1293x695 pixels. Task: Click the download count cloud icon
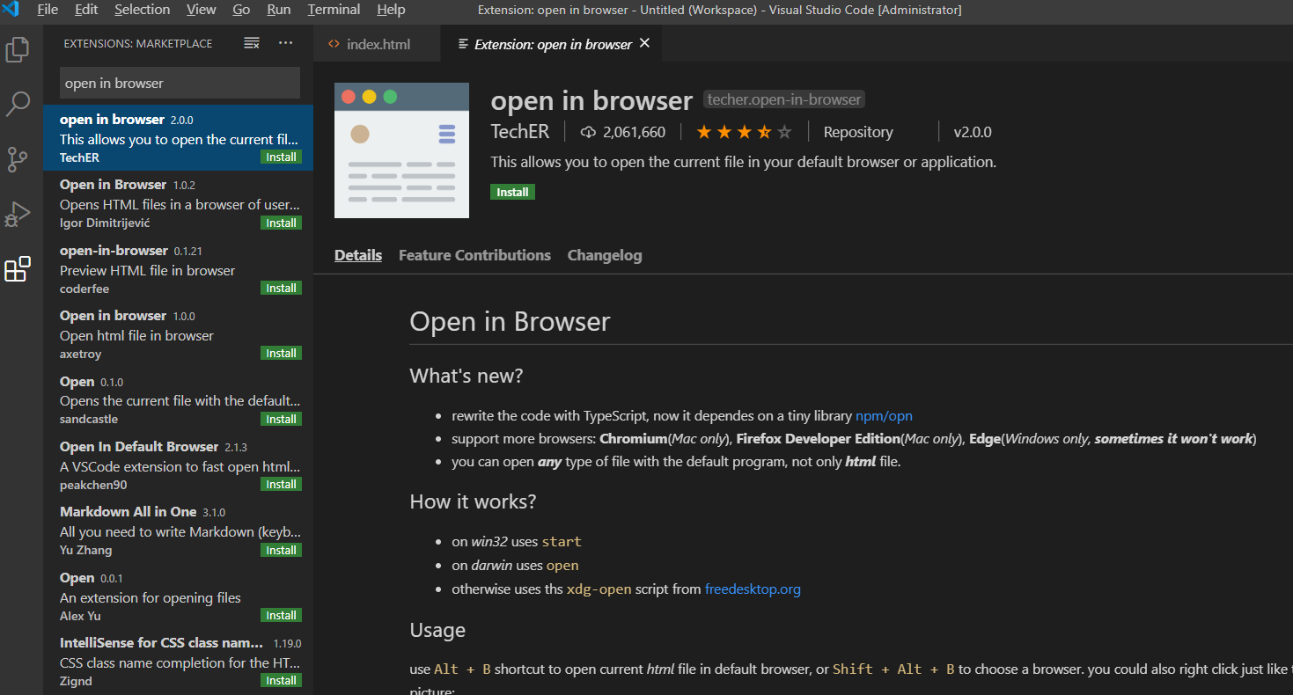click(589, 132)
